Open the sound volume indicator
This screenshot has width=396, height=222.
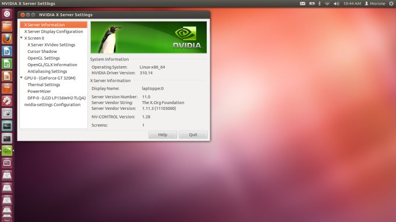336,3
